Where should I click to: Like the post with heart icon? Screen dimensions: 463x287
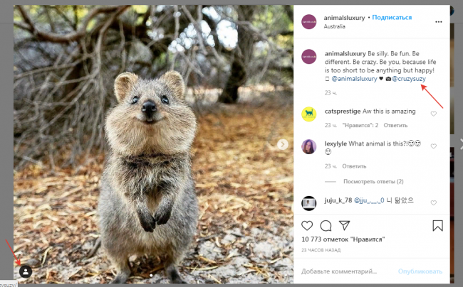(307, 226)
